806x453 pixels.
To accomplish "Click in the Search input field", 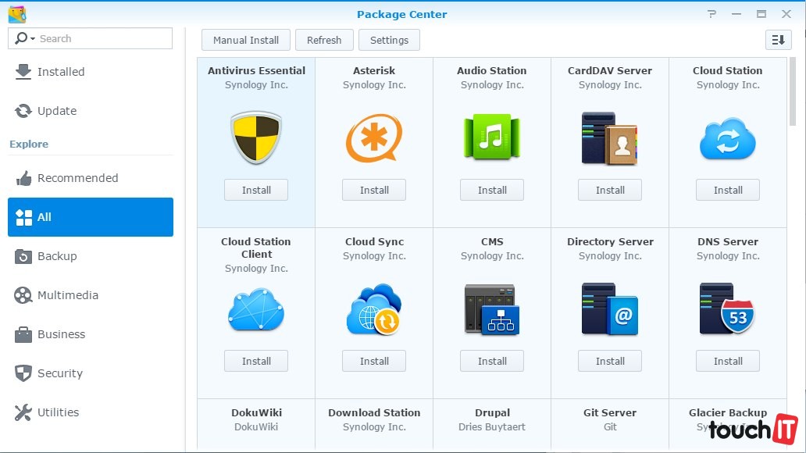I will click(x=102, y=38).
